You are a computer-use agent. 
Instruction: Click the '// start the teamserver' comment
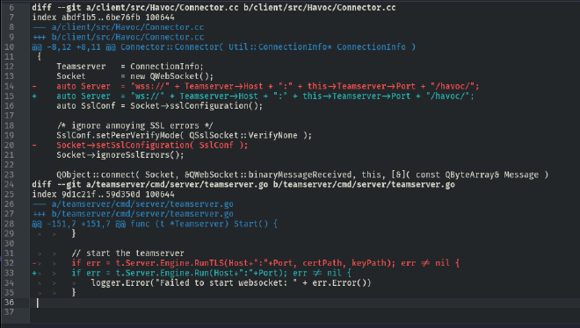[127, 253]
